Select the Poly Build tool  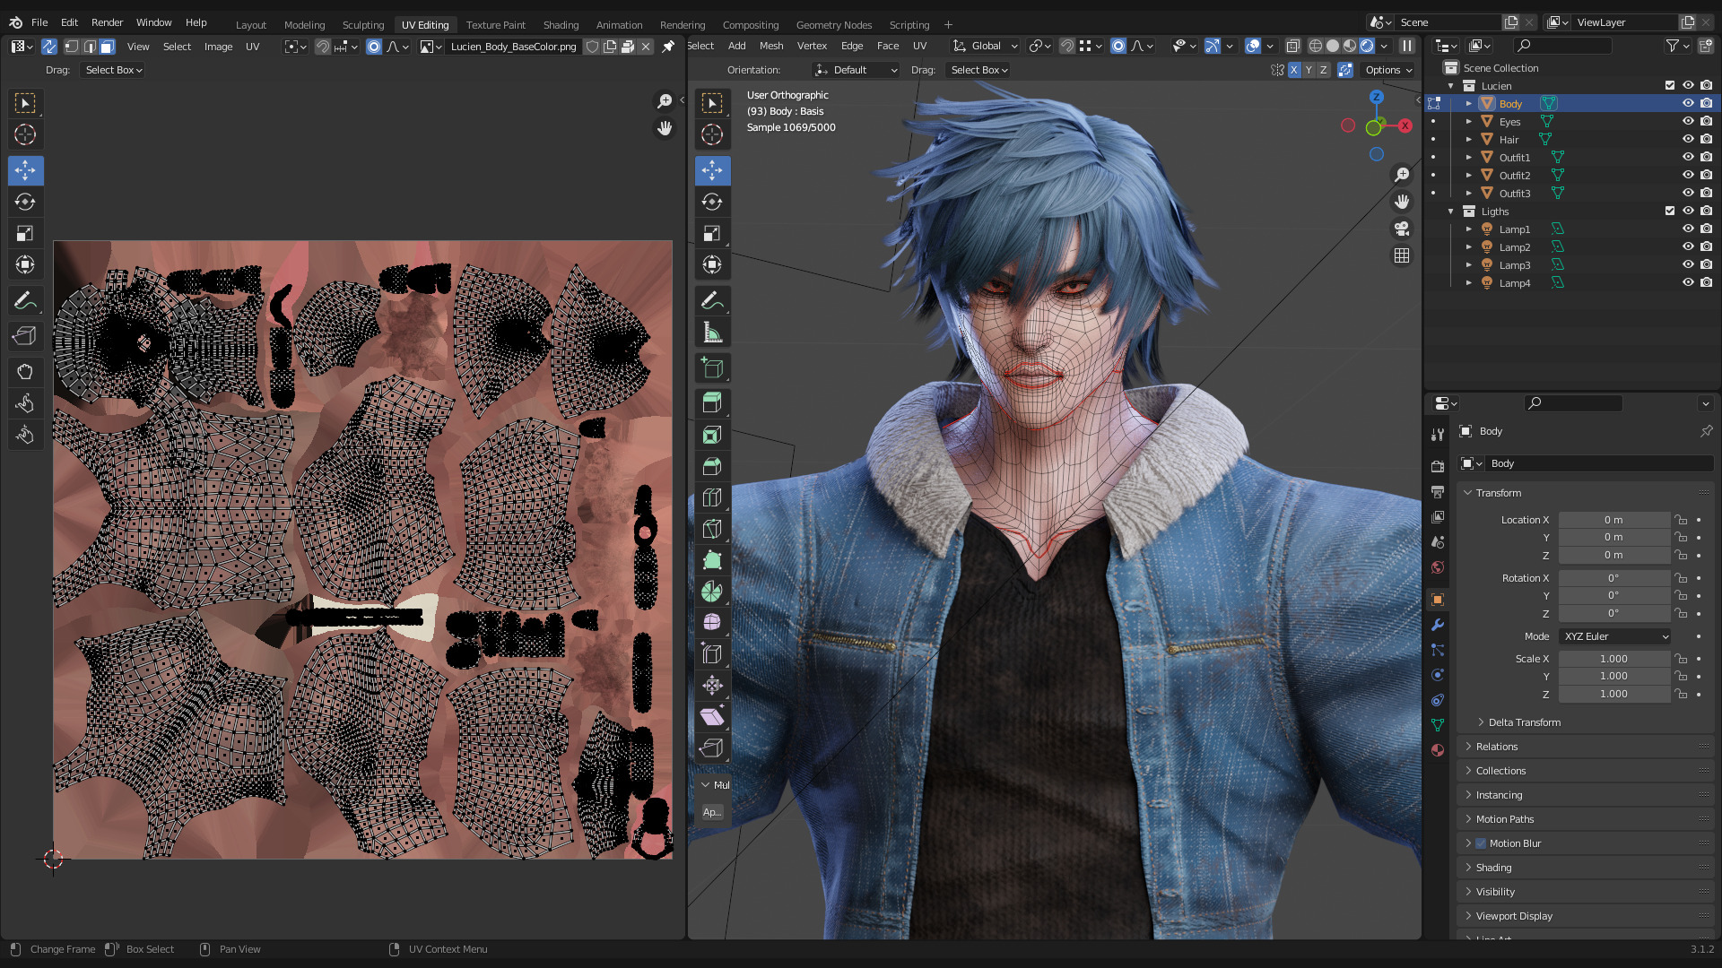pyautogui.click(x=712, y=560)
